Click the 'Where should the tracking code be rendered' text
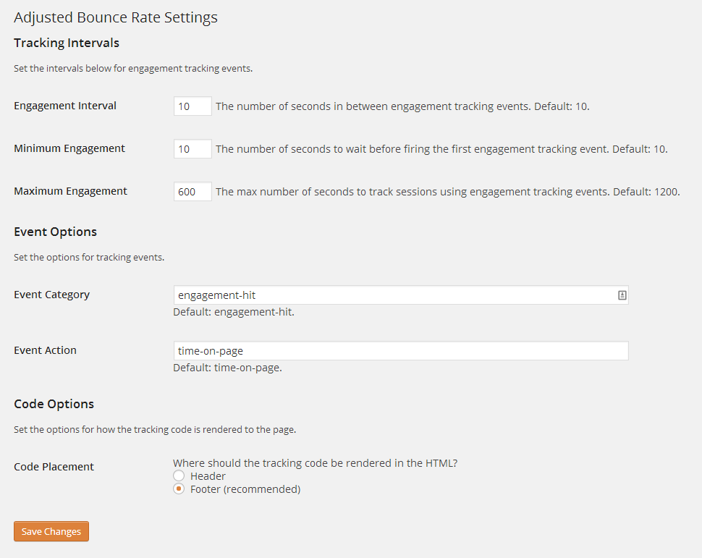This screenshot has width=702, height=558. click(316, 463)
